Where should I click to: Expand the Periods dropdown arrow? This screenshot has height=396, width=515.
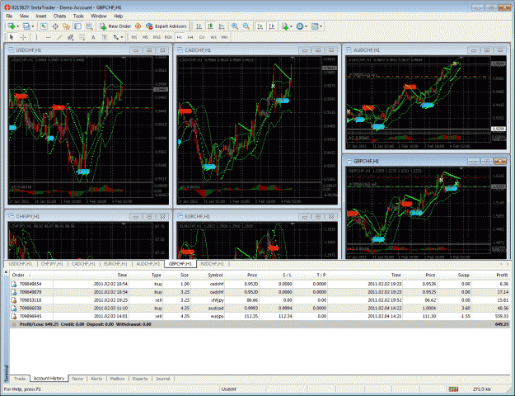click(x=306, y=26)
